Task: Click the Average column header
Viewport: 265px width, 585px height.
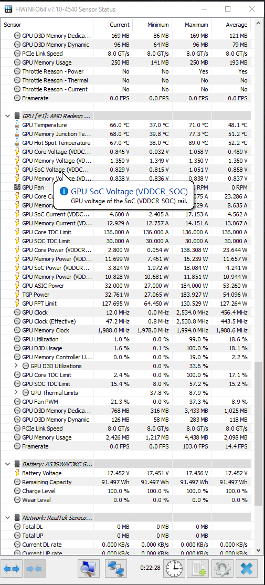Action: pyautogui.click(x=231, y=25)
